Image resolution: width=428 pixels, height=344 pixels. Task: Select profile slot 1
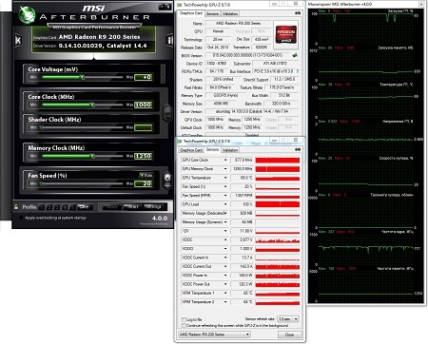42,207
